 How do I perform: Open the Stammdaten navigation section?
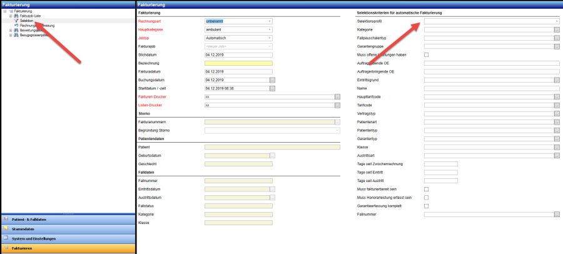click(68, 229)
